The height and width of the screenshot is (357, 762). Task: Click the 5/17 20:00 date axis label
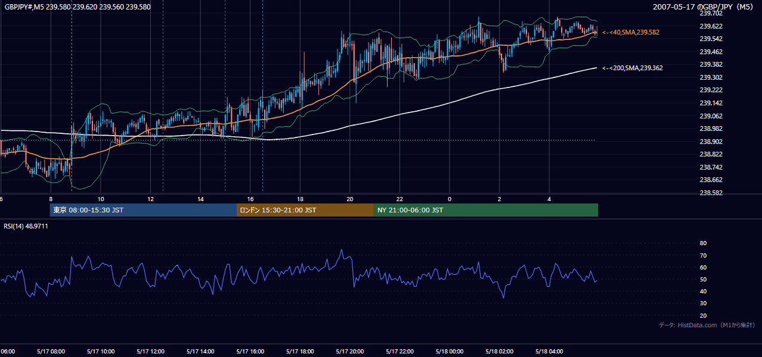pos(349,352)
